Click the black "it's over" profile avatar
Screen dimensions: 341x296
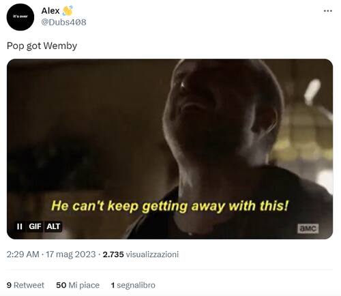[x=20, y=17]
